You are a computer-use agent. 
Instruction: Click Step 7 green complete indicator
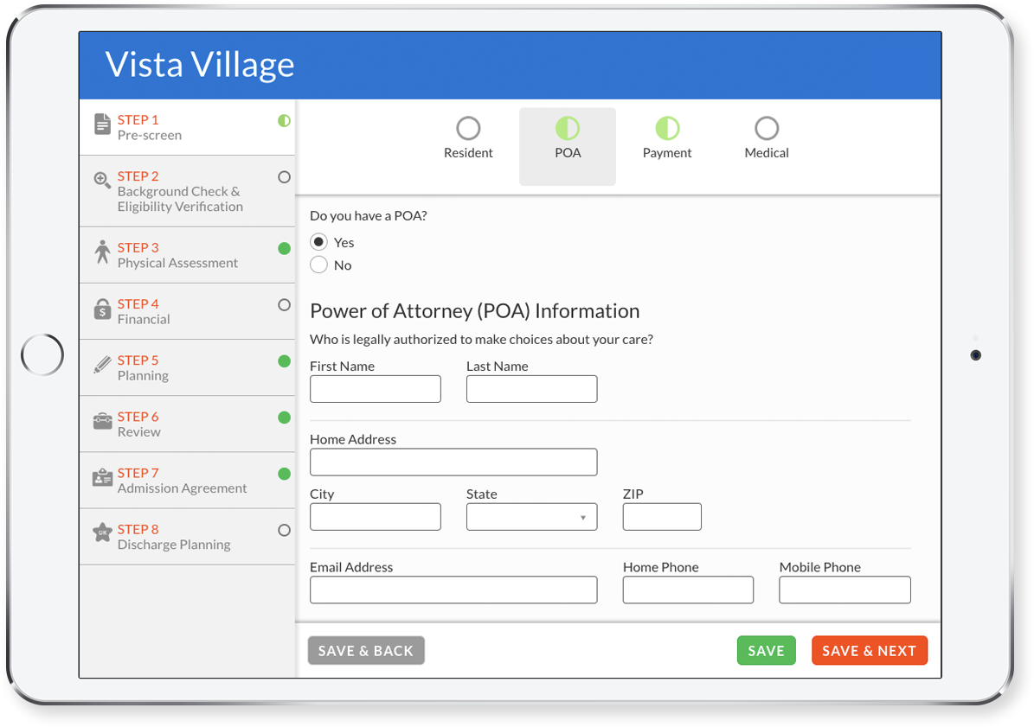(x=284, y=474)
